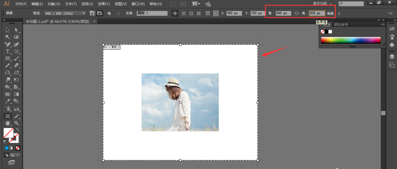Open the Layers panel icon
This screenshot has height=169, width=397.
pos(392,56)
